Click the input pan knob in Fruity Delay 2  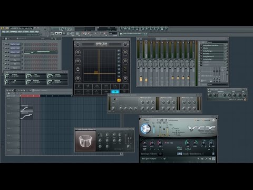(210, 95)
